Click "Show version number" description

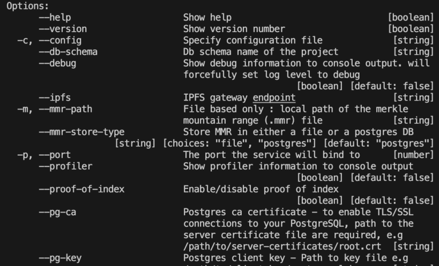click(x=234, y=29)
